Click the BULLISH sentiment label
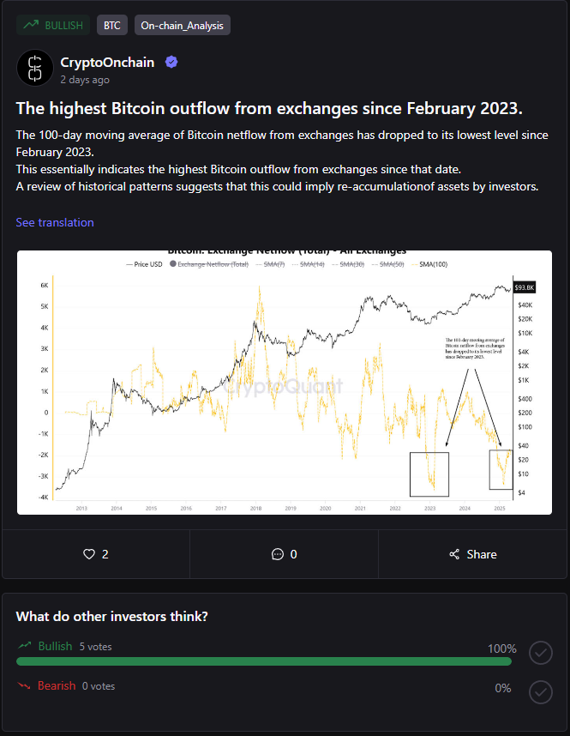 point(52,26)
